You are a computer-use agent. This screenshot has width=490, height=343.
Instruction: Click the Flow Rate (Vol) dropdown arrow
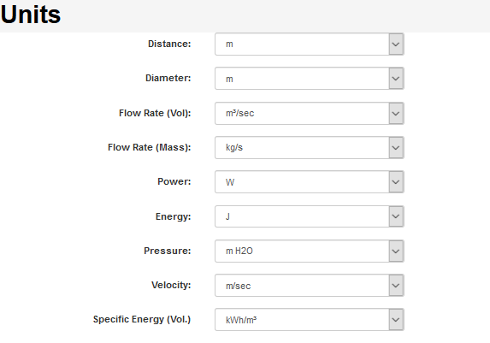point(396,113)
